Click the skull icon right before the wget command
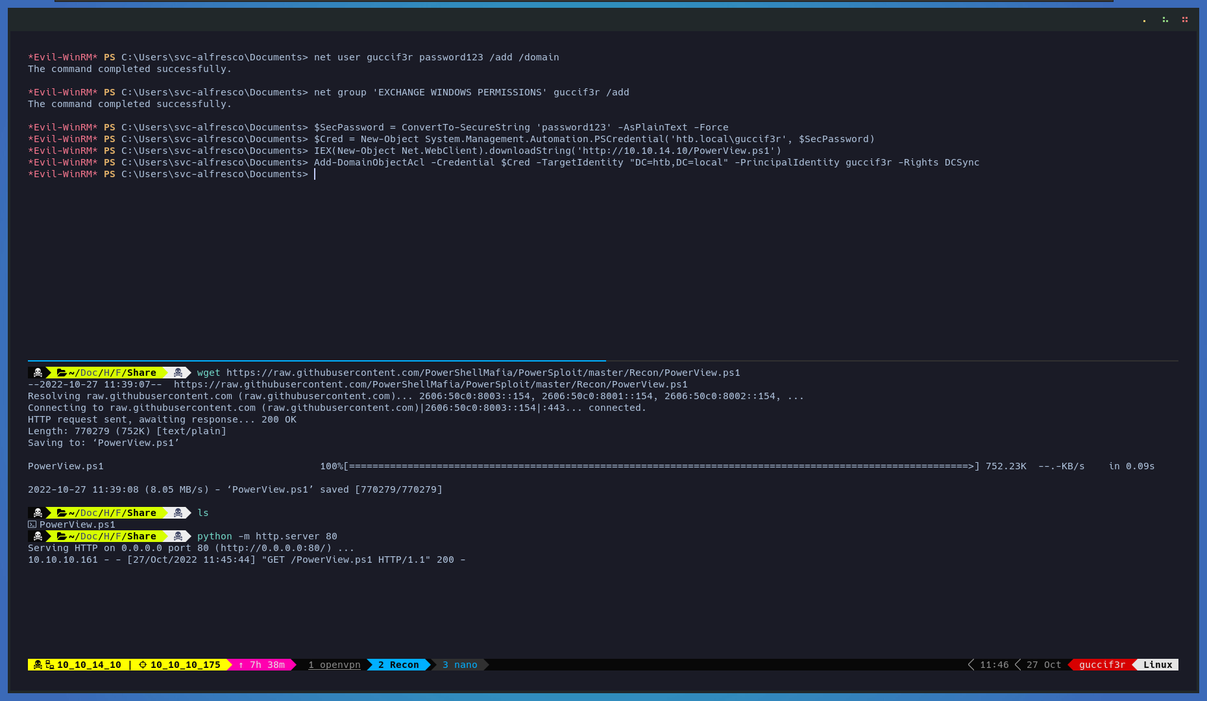The height and width of the screenshot is (701, 1207). (x=178, y=373)
